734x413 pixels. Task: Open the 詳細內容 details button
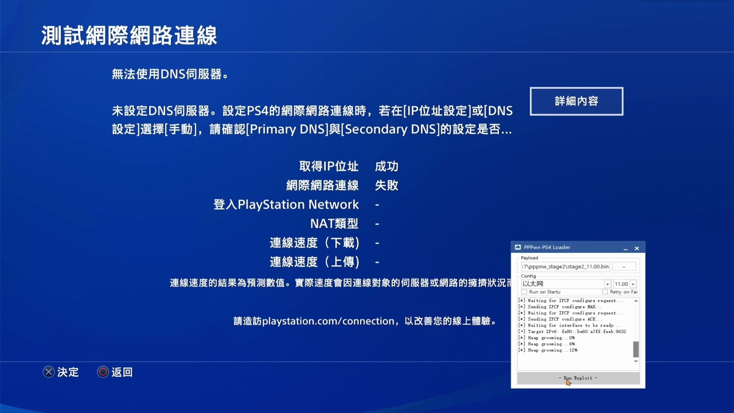pos(576,101)
